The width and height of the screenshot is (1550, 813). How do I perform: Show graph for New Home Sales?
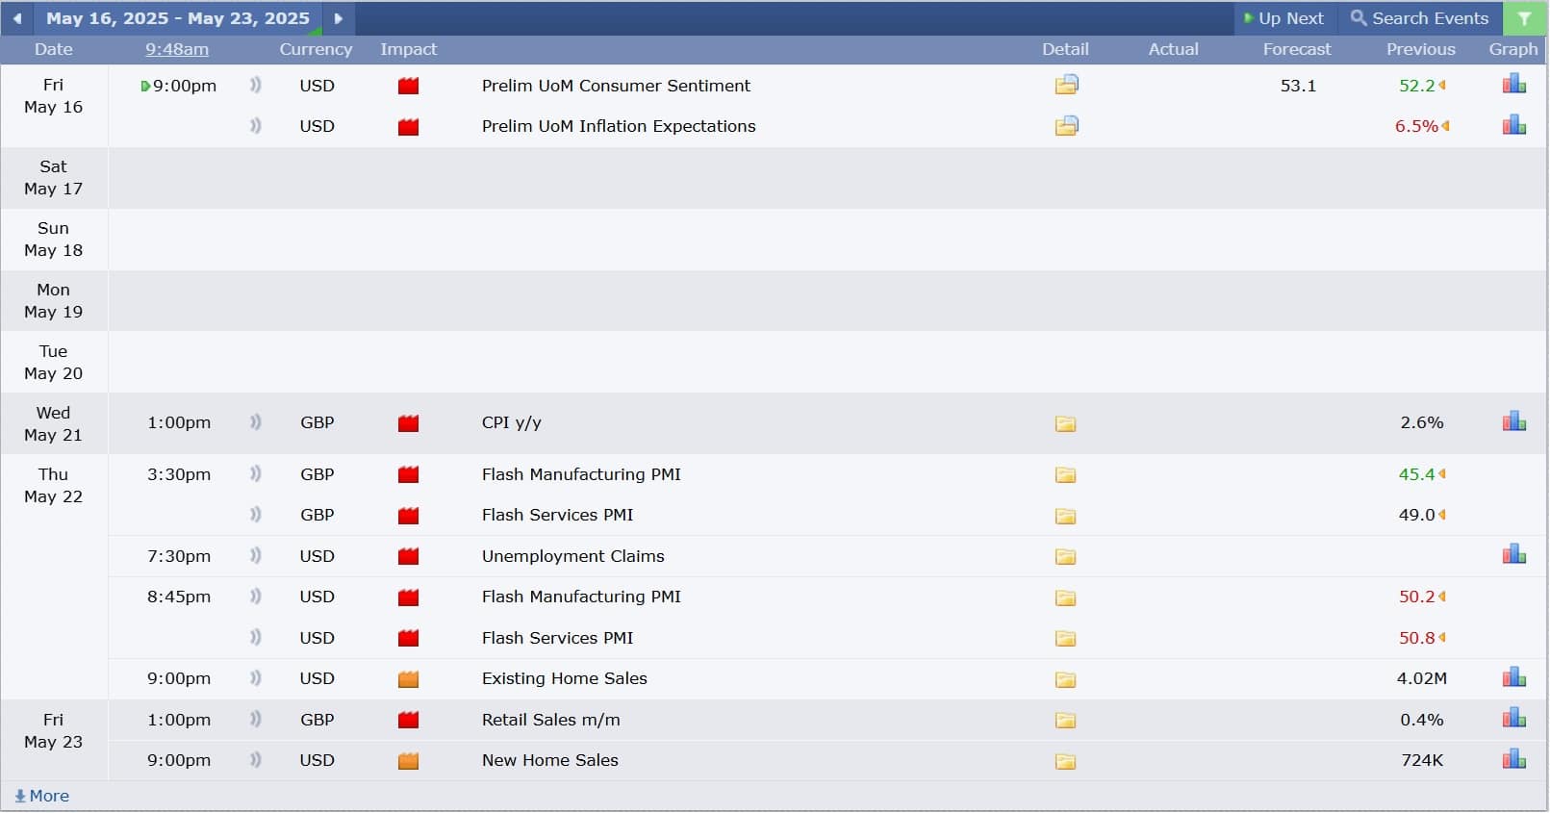pos(1514,759)
